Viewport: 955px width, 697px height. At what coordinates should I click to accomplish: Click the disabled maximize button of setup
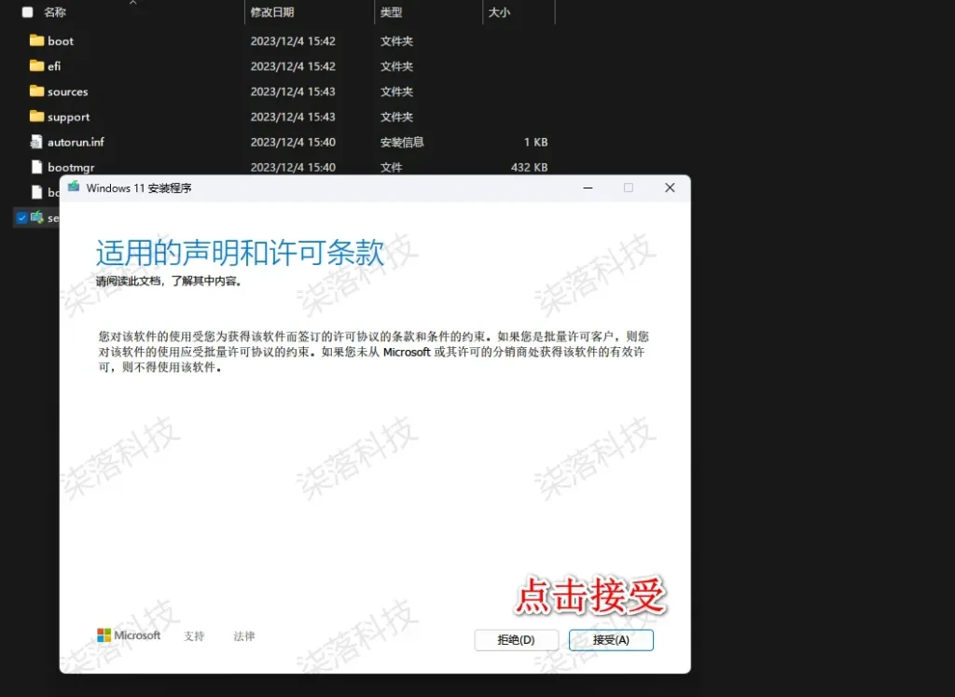pos(629,188)
